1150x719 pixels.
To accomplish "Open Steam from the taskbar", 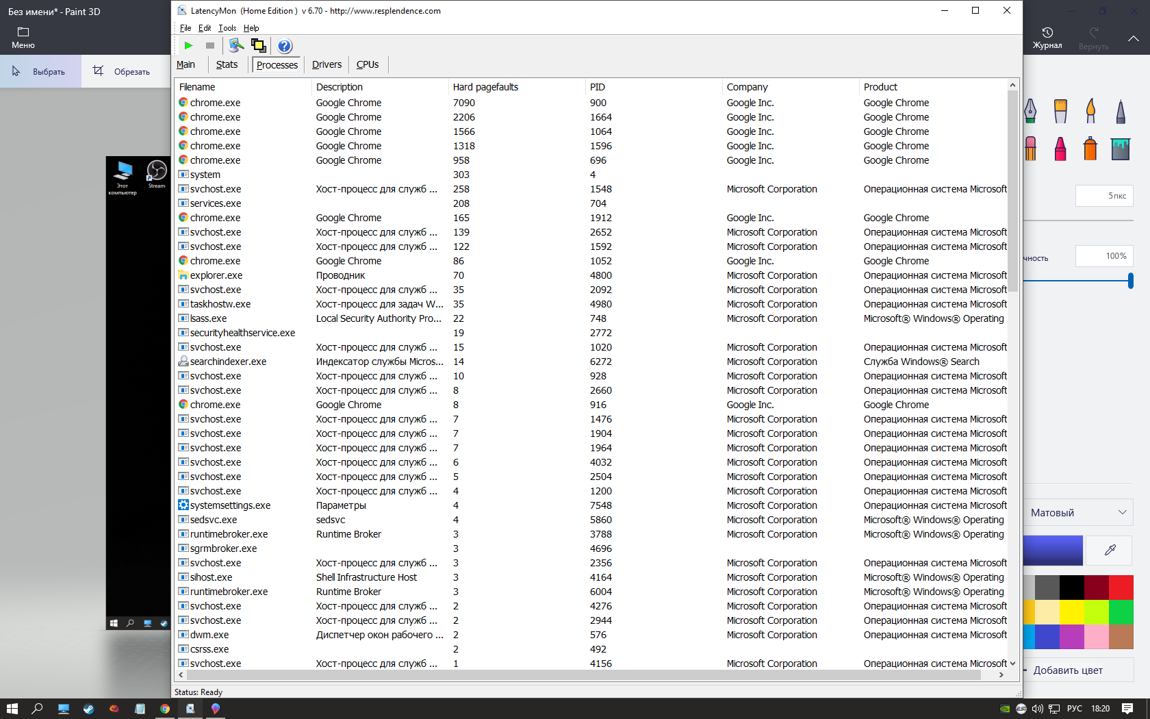I will [x=89, y=709].
